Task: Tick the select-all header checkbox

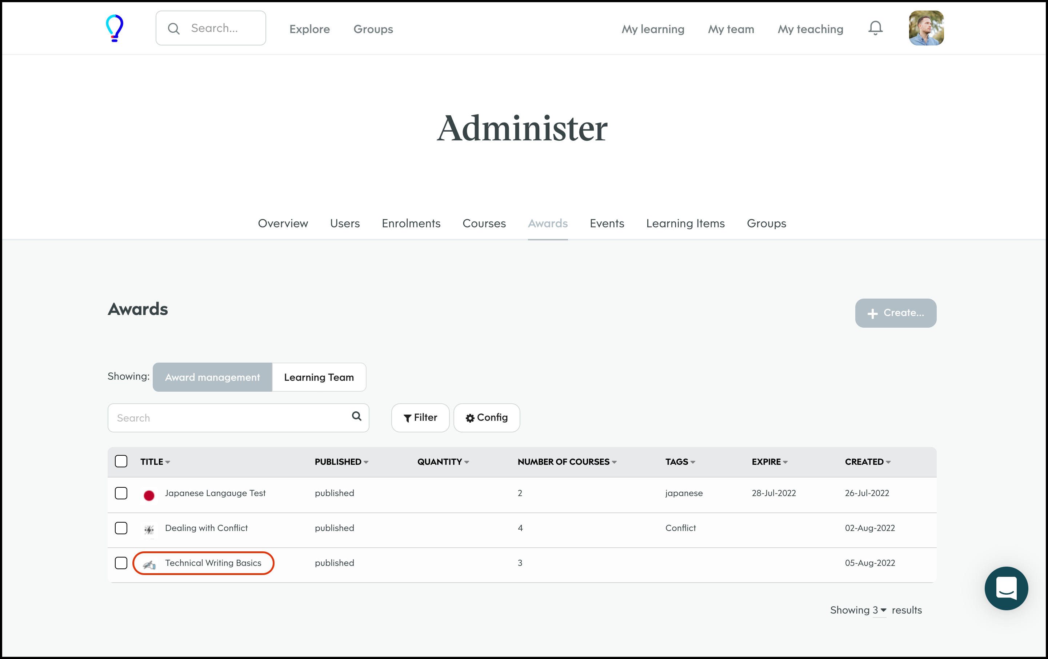Action: coord(121,462)
